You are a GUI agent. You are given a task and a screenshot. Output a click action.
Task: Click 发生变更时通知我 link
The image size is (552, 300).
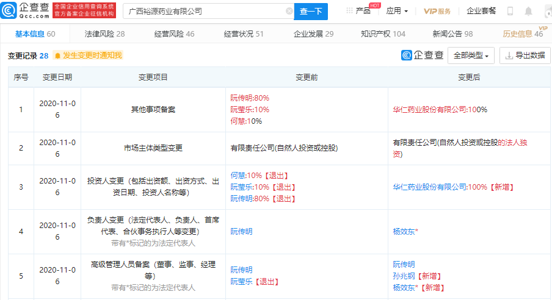click(92, 55)
